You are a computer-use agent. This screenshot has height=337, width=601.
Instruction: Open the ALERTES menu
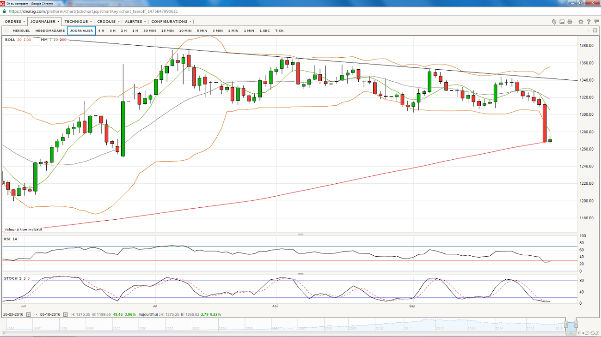click(135, 22)
